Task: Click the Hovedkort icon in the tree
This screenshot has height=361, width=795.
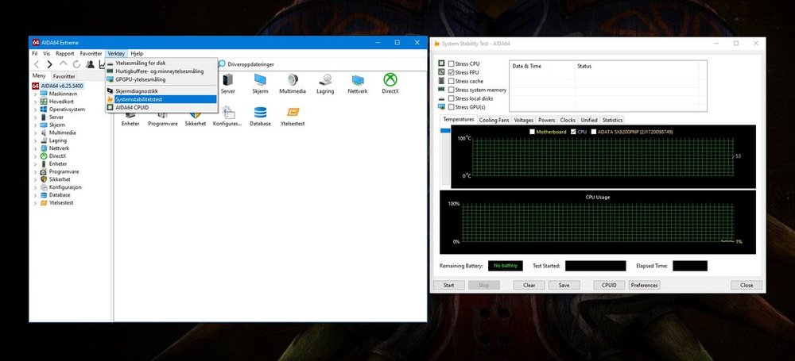Action: (x=44, y=102)
